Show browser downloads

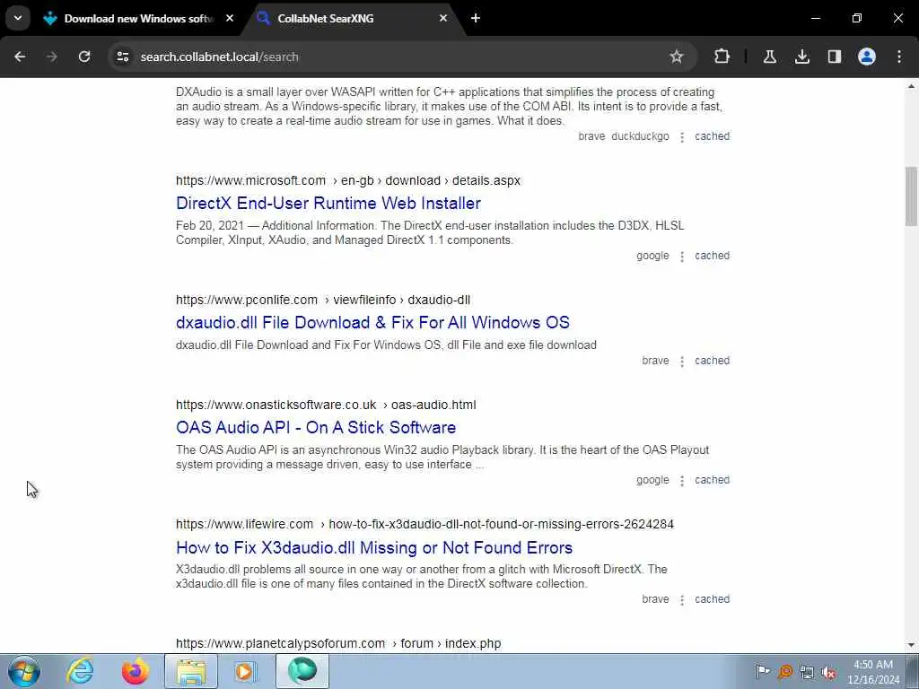pos(801,57)
